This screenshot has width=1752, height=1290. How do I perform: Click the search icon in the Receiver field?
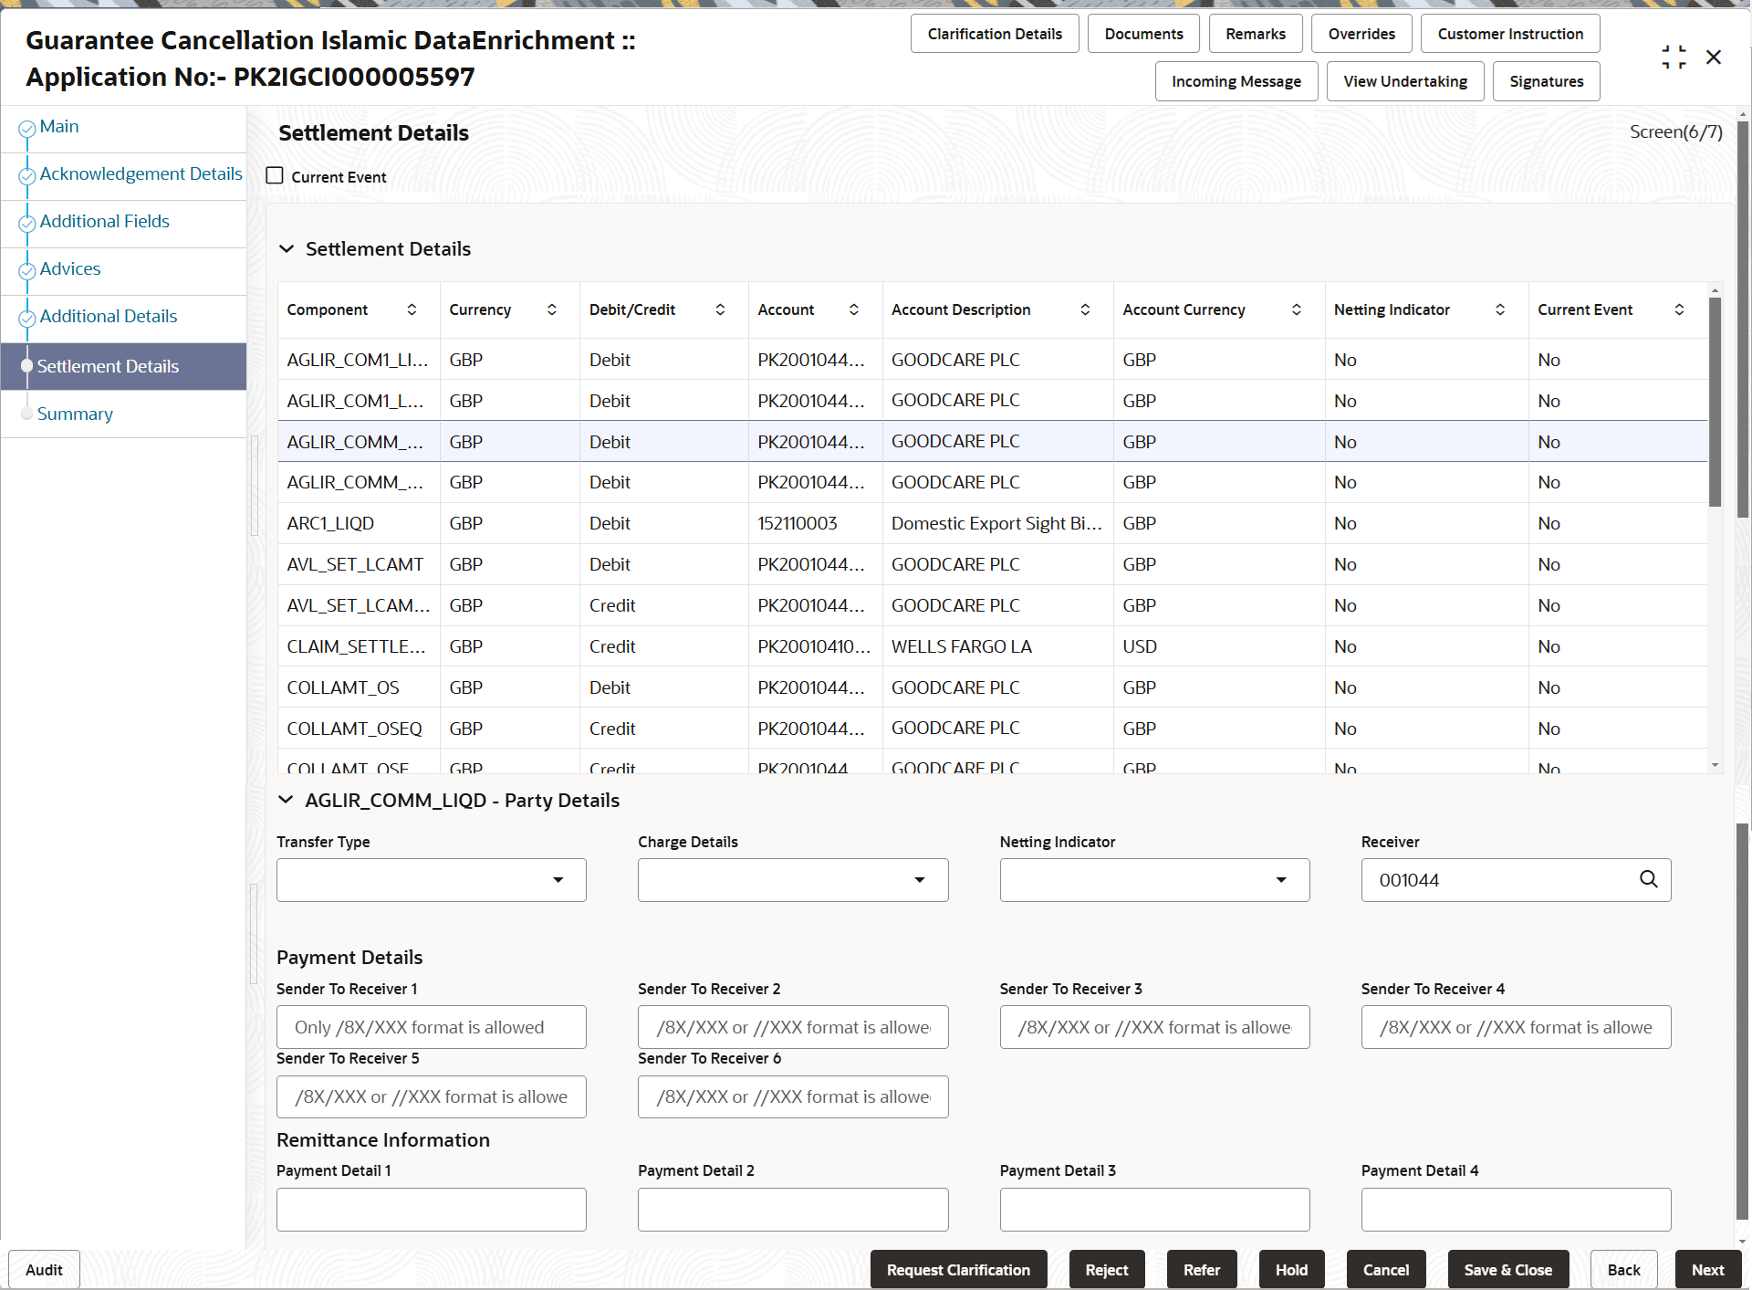point(1648,879)
